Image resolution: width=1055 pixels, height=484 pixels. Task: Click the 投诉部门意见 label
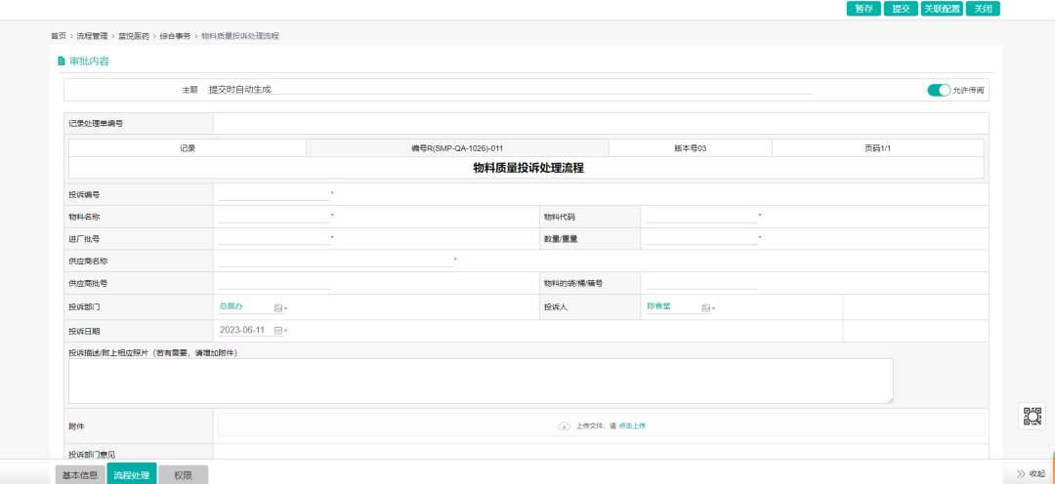[92, 455]
